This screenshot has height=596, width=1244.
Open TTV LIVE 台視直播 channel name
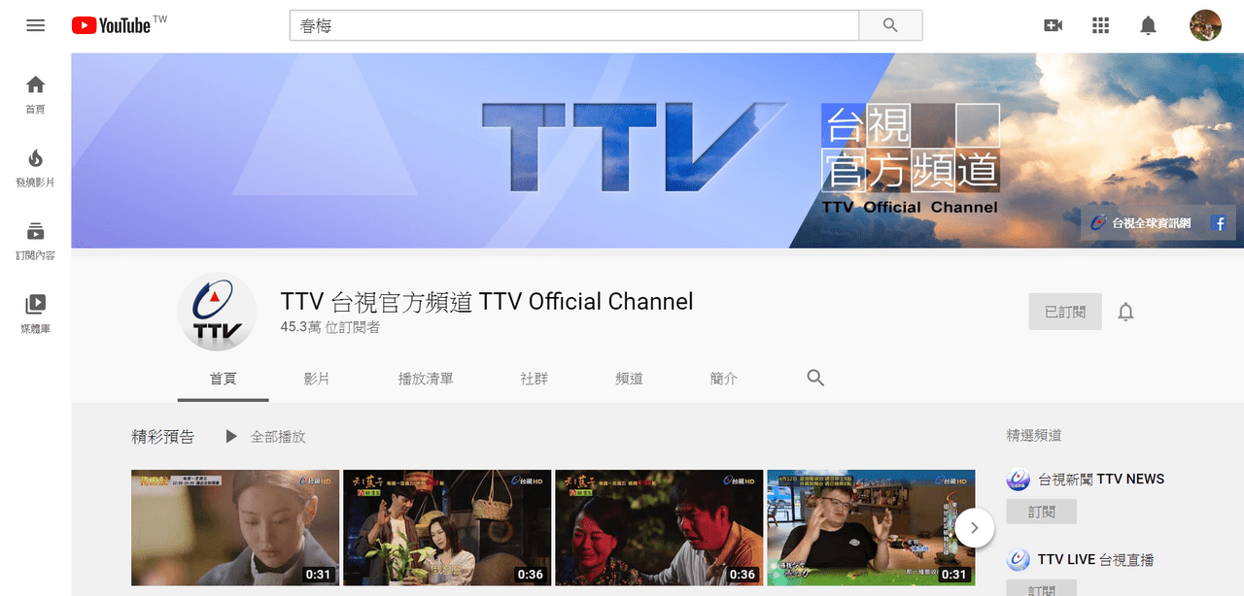click(1096, 560)
